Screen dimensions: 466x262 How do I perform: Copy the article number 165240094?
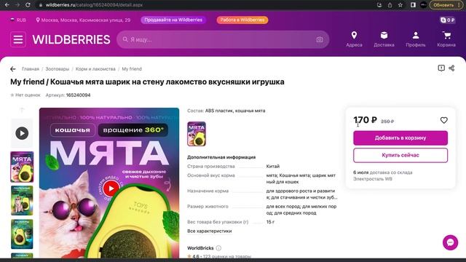pyautogui.click(x=78, y=95)
